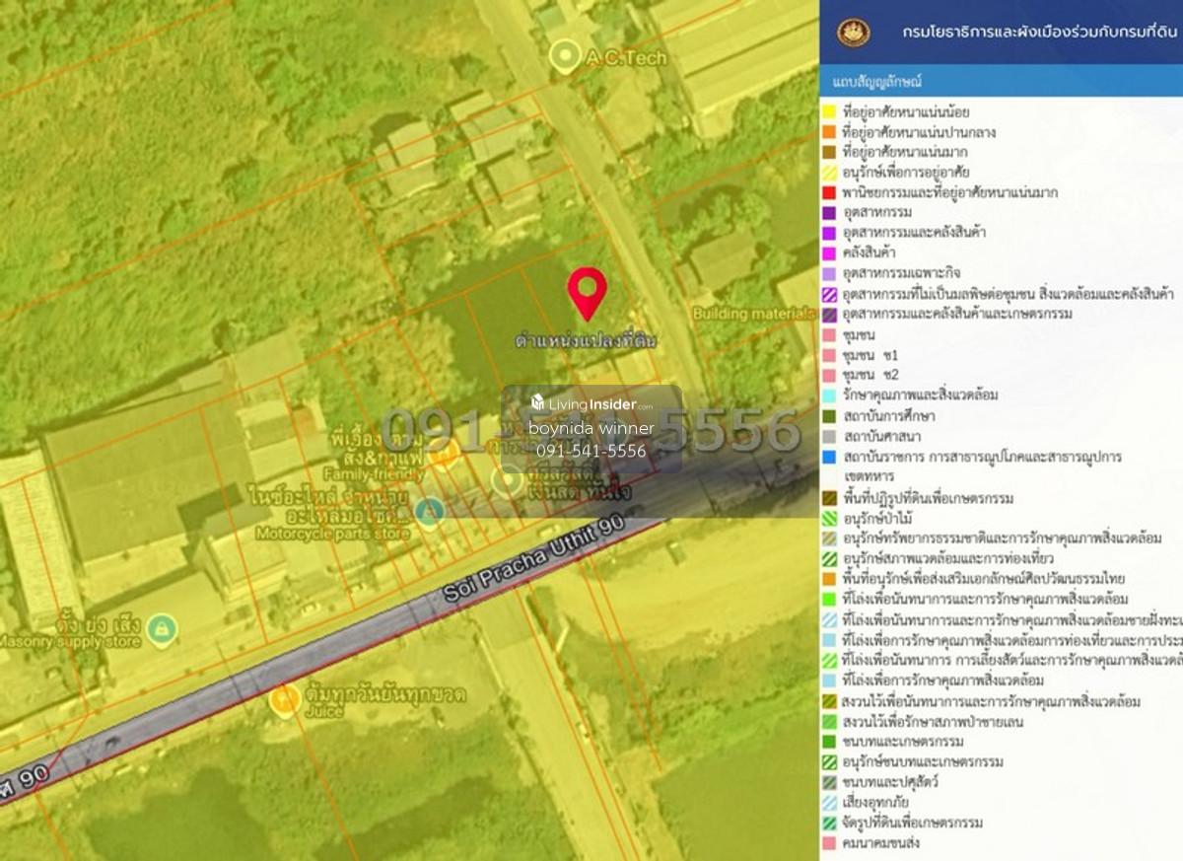Select the แถบสัญลักษณ์ legend header bar
The image size is (1183, 861).
click(x=1001, y=81)
